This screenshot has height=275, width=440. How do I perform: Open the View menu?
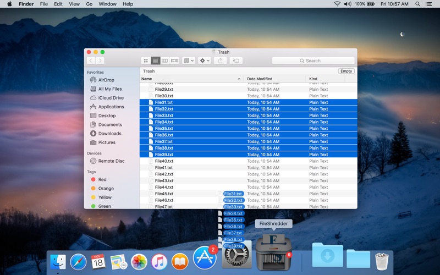coord(74,4)
